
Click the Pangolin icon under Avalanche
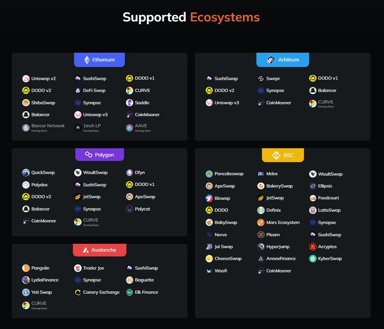tap(26, 268)
